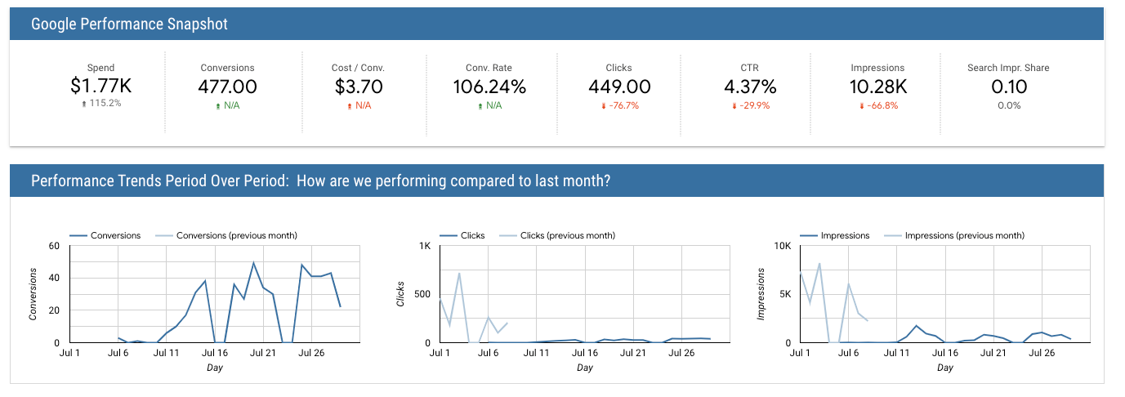
Task: Select the Conversions value 477.00
Action: tap(227, 86)
